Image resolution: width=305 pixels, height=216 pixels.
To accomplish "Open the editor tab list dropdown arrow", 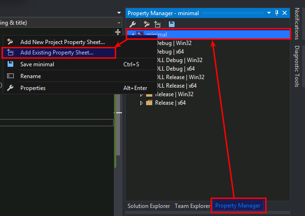I will (x=119, y=13).
